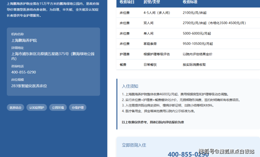The image size is (260, 157).
Task: Click notice item 3 about 既往病史资料
Action: [168, 105]
